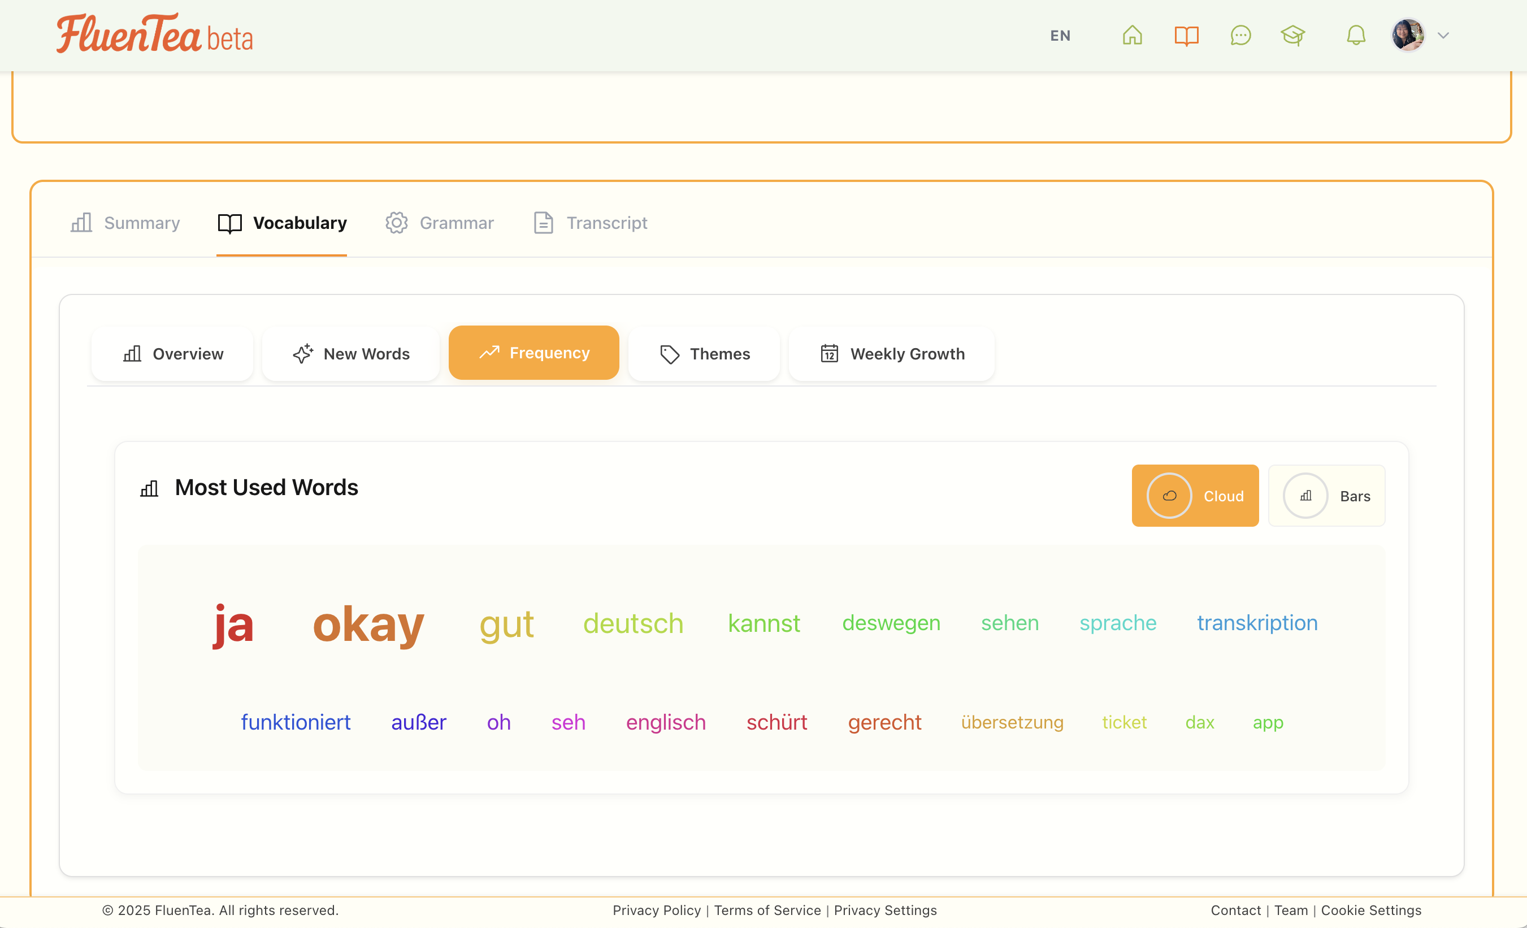This screenshot has height=928, width=1527.
Task: Click the graduation cap learning icon
Action: [x=1294, y=36]
